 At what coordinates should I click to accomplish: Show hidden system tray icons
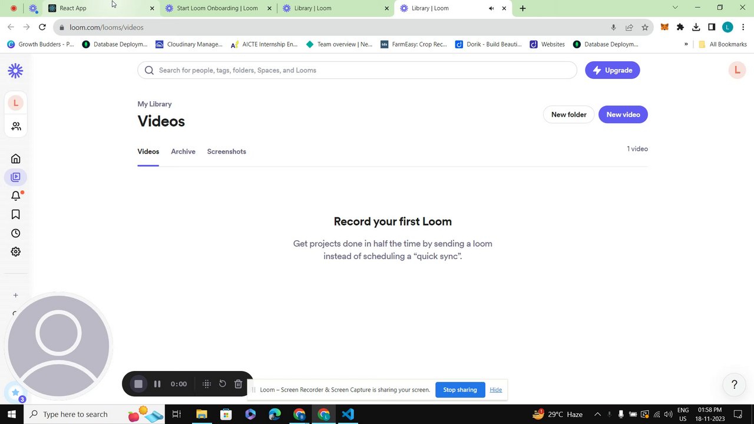(597, 414)
